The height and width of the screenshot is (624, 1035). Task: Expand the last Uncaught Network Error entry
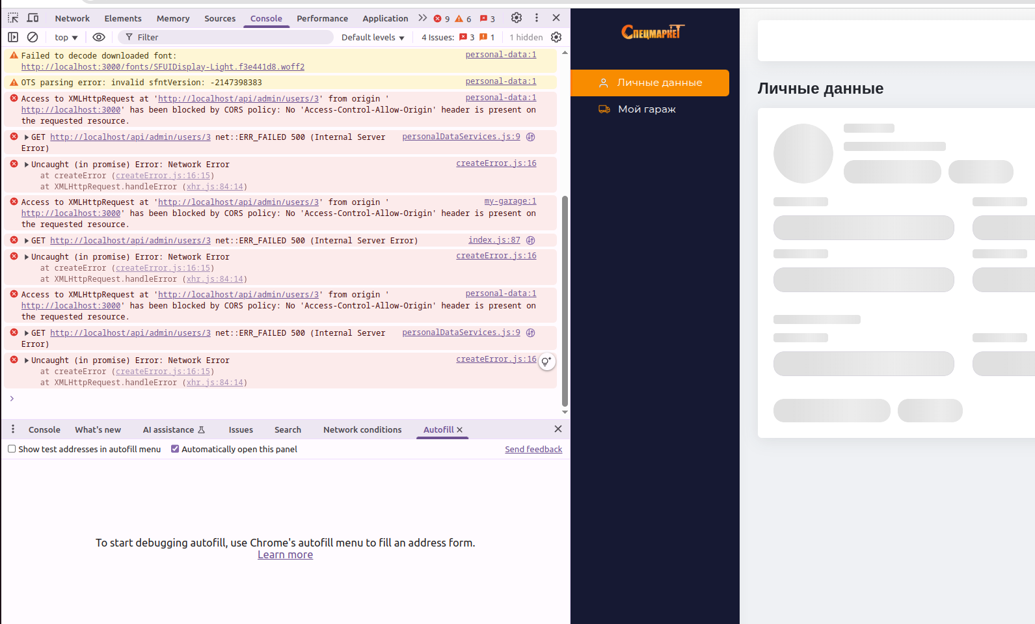pyautogui.click(x=27, y=360)
